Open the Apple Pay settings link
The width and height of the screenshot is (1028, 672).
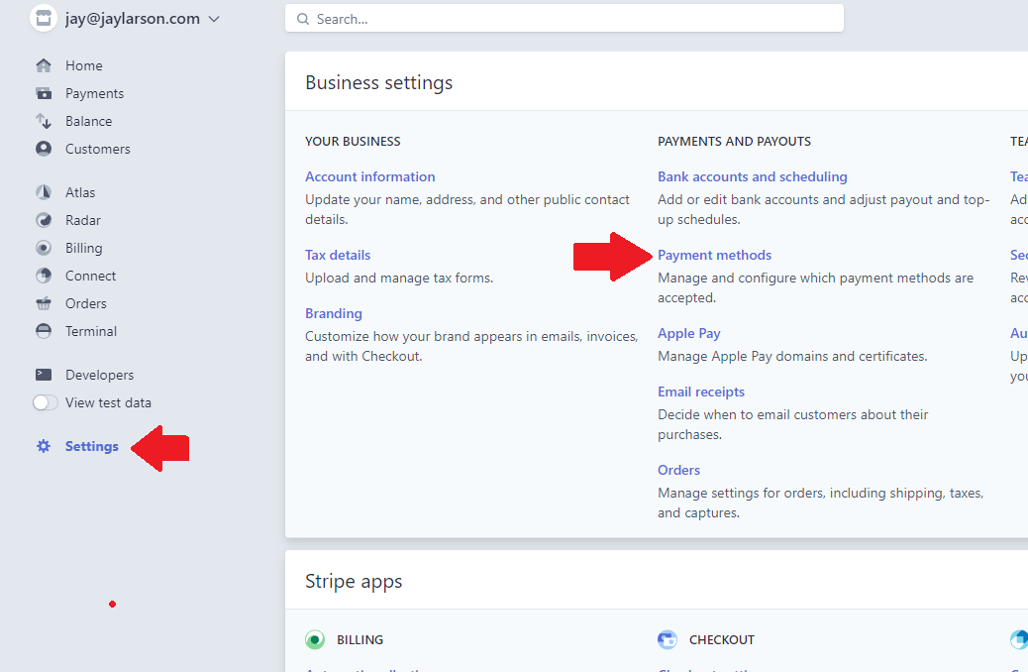pyautogui.click(x=689, y=333)
